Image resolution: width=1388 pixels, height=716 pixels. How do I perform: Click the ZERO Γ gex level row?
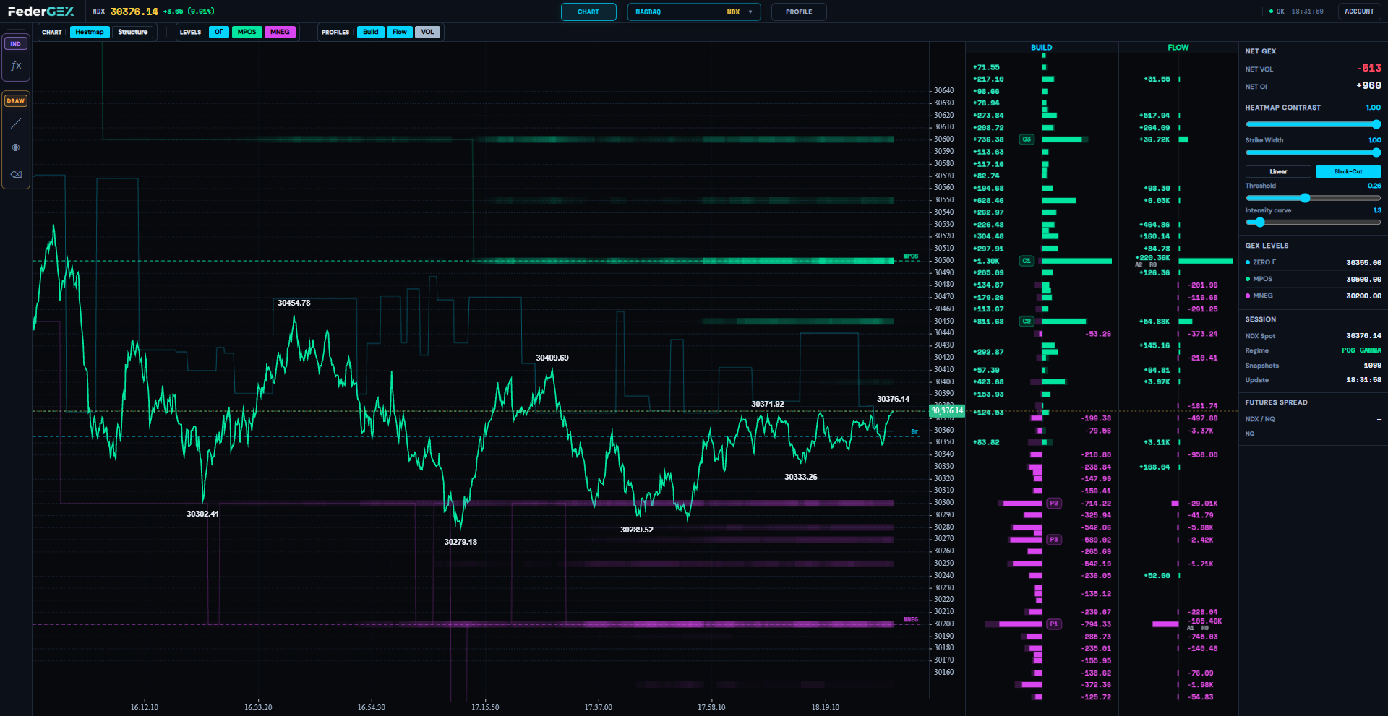(1313, 263)
